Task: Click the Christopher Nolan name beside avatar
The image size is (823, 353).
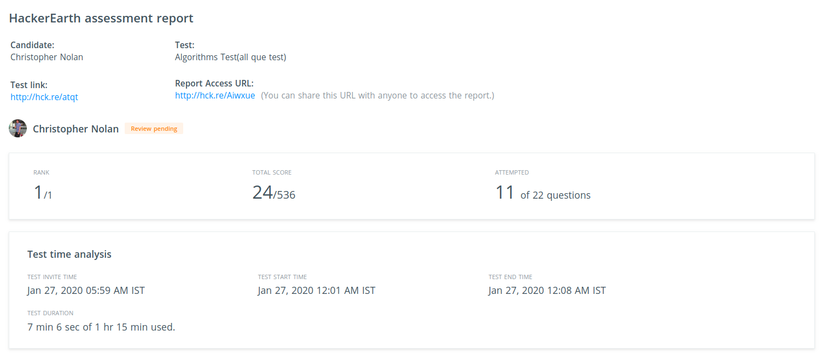Action: pos(75,129)
